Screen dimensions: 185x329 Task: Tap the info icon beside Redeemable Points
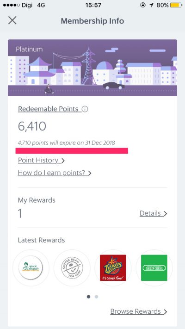coord(85,109)
